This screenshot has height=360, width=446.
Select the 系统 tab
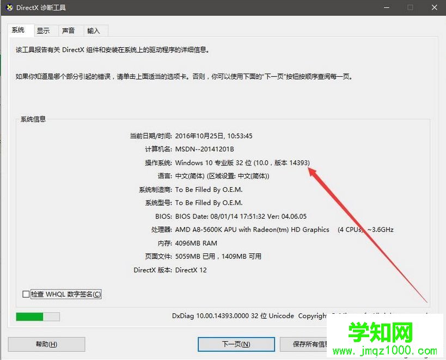(x=19, y=30)
